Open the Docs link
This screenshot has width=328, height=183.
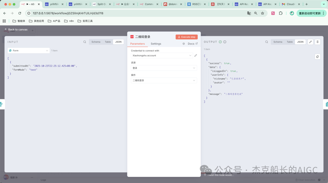193,44
